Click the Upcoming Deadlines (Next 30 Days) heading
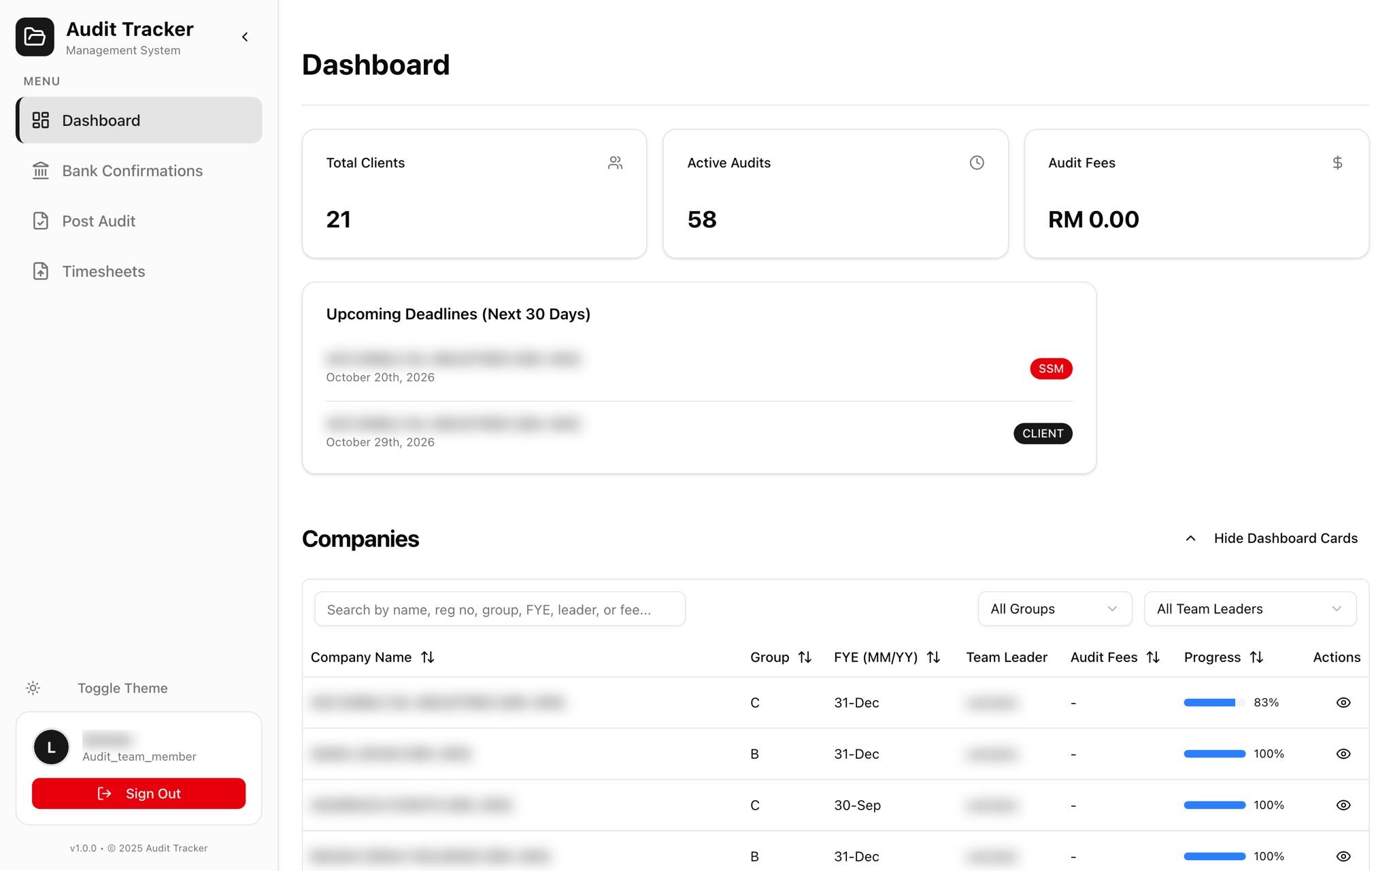 click(458, 314)
